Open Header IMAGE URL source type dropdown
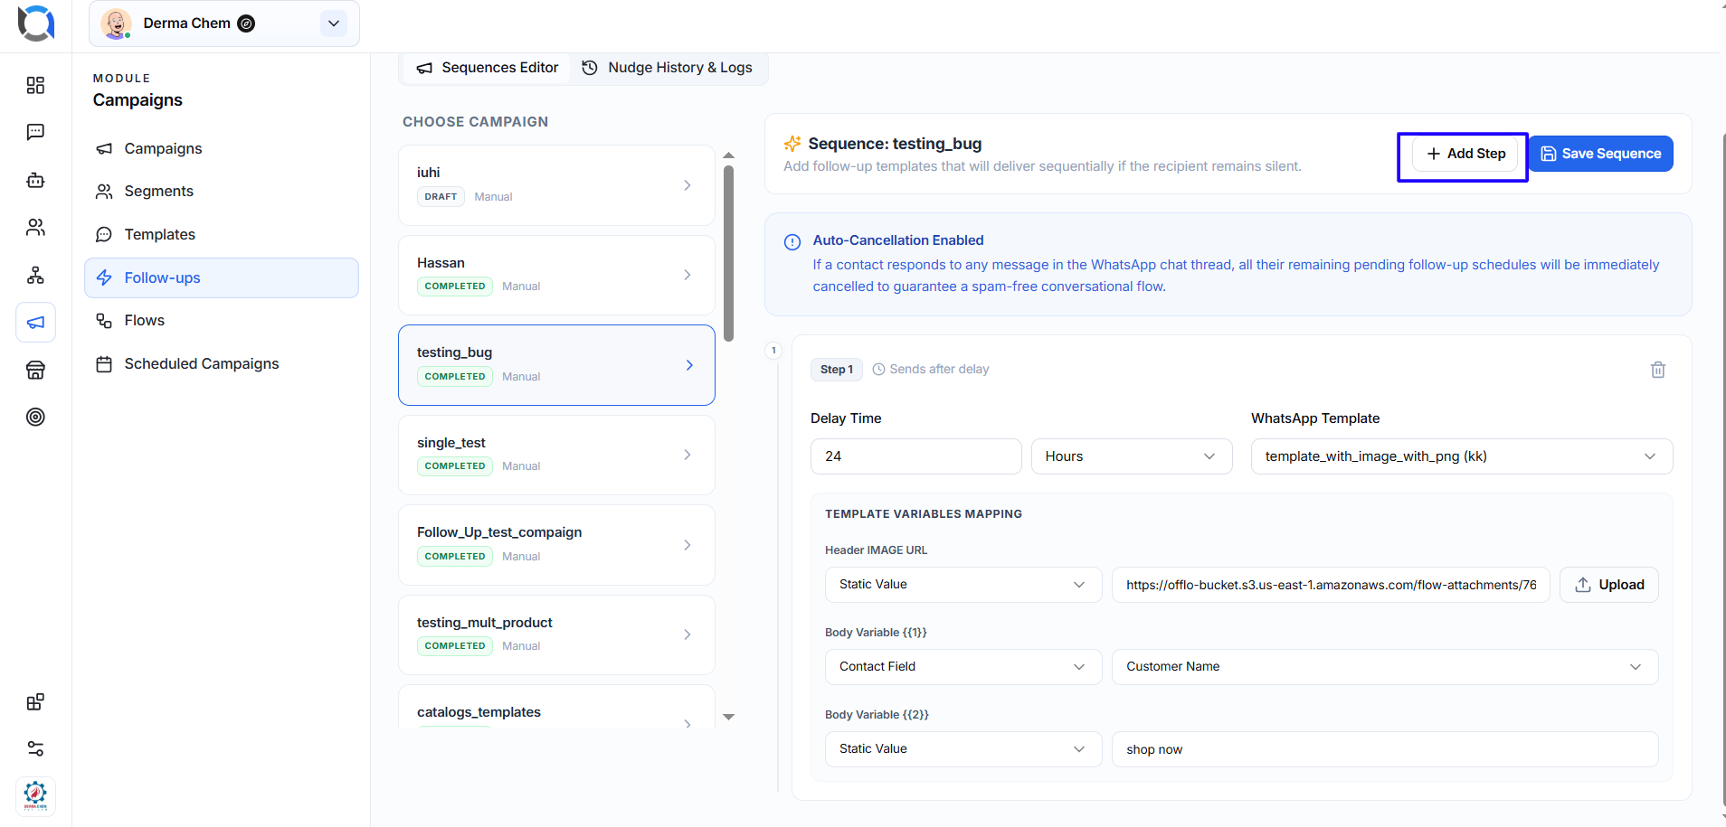The image size is (1726, 827). (963, 585)
